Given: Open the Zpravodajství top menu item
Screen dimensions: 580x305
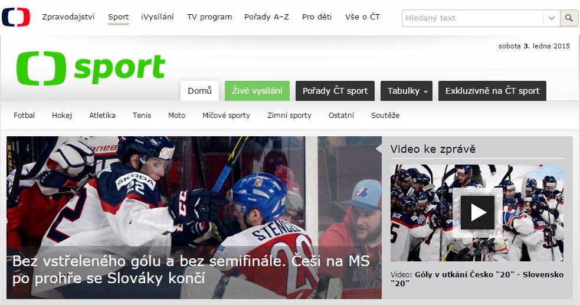Looking at the screenshot, I should [x=68, y=17].
